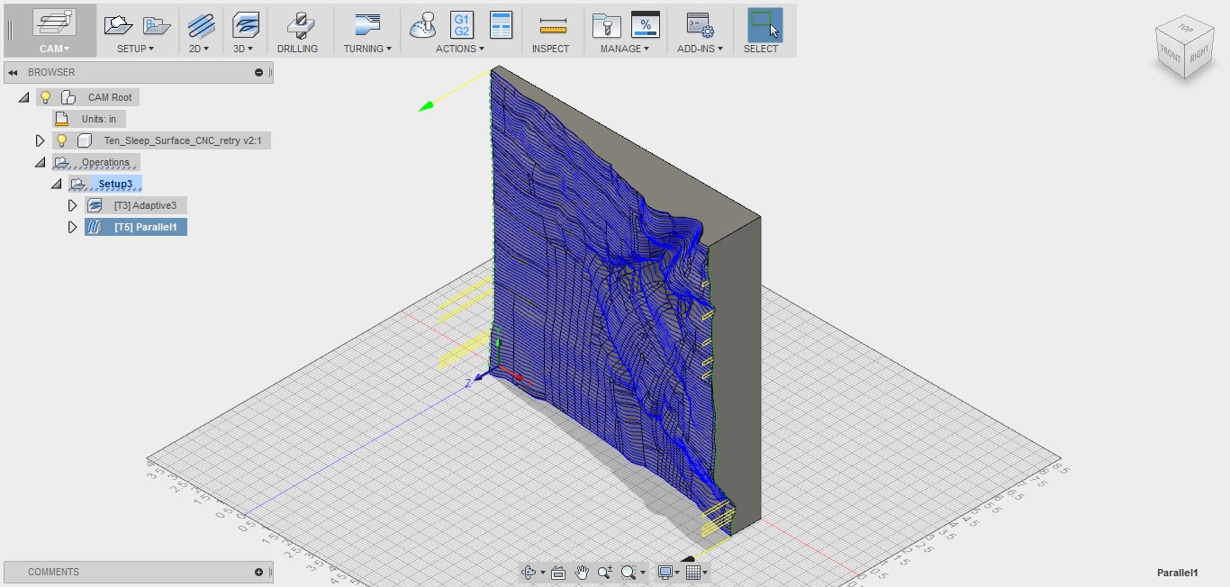Click the Turning operation icon
Image resolution: width=1230 pixels, height=587 pixels.
click(367, 24)
